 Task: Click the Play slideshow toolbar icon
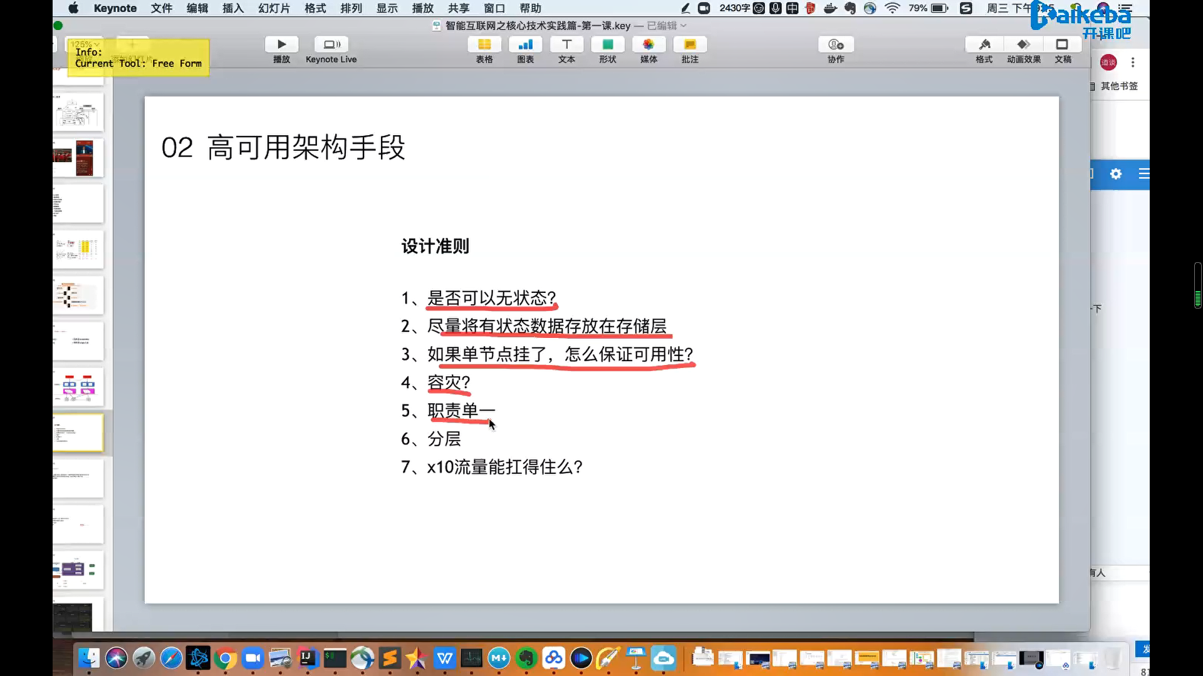click(x=281, y=44)
